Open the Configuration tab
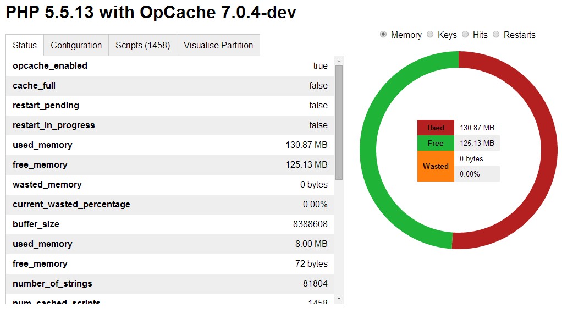 [x=76, y=45]
